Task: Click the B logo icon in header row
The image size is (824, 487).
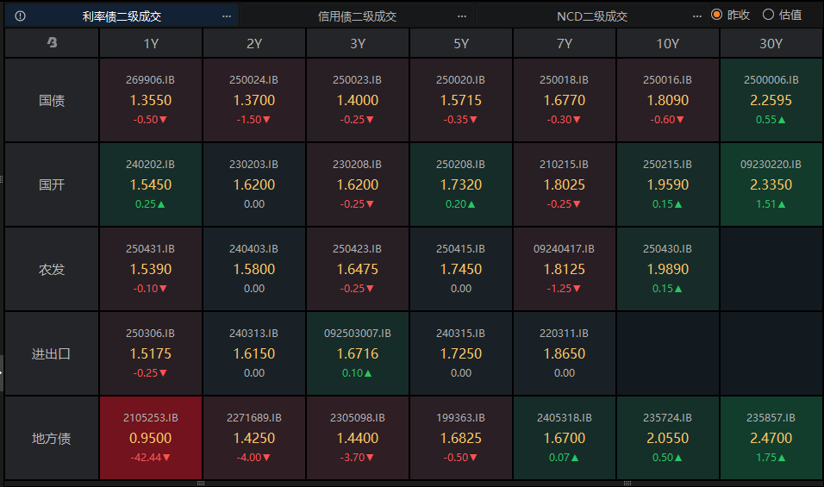Action: pos(52,43)
